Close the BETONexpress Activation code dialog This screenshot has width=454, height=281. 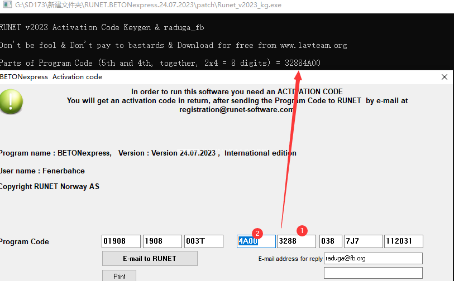[x=445, y=77]
